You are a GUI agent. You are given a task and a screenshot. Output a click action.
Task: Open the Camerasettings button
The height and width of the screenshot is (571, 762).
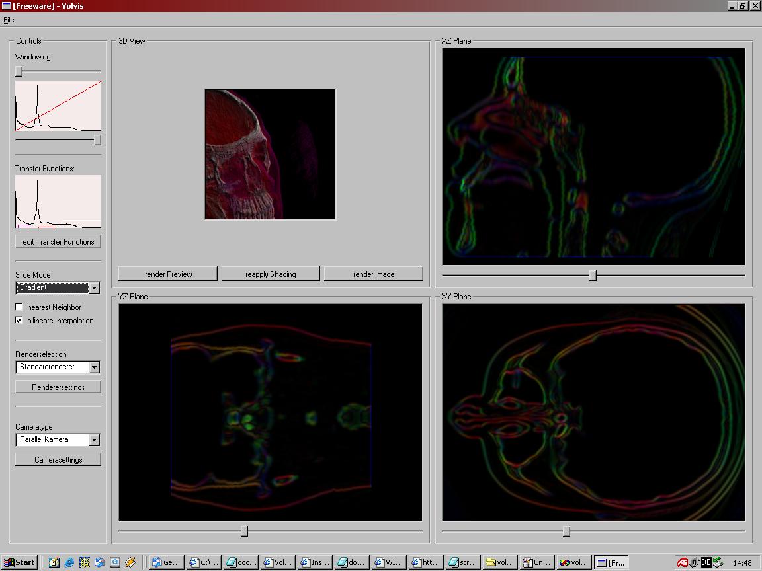58,460
